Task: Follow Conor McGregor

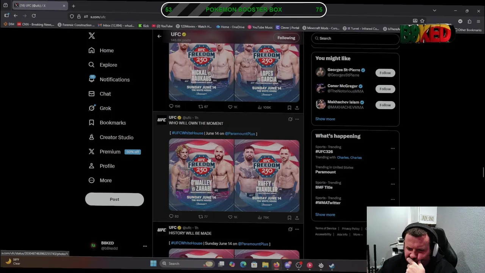Action: tap(385, 89)
